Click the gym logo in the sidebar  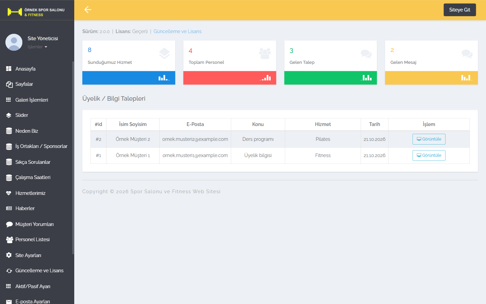tap(36, 12)
